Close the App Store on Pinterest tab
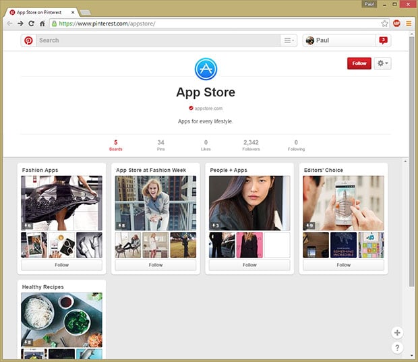Screen dimensions: 418x362 click(x=73, y=12)
